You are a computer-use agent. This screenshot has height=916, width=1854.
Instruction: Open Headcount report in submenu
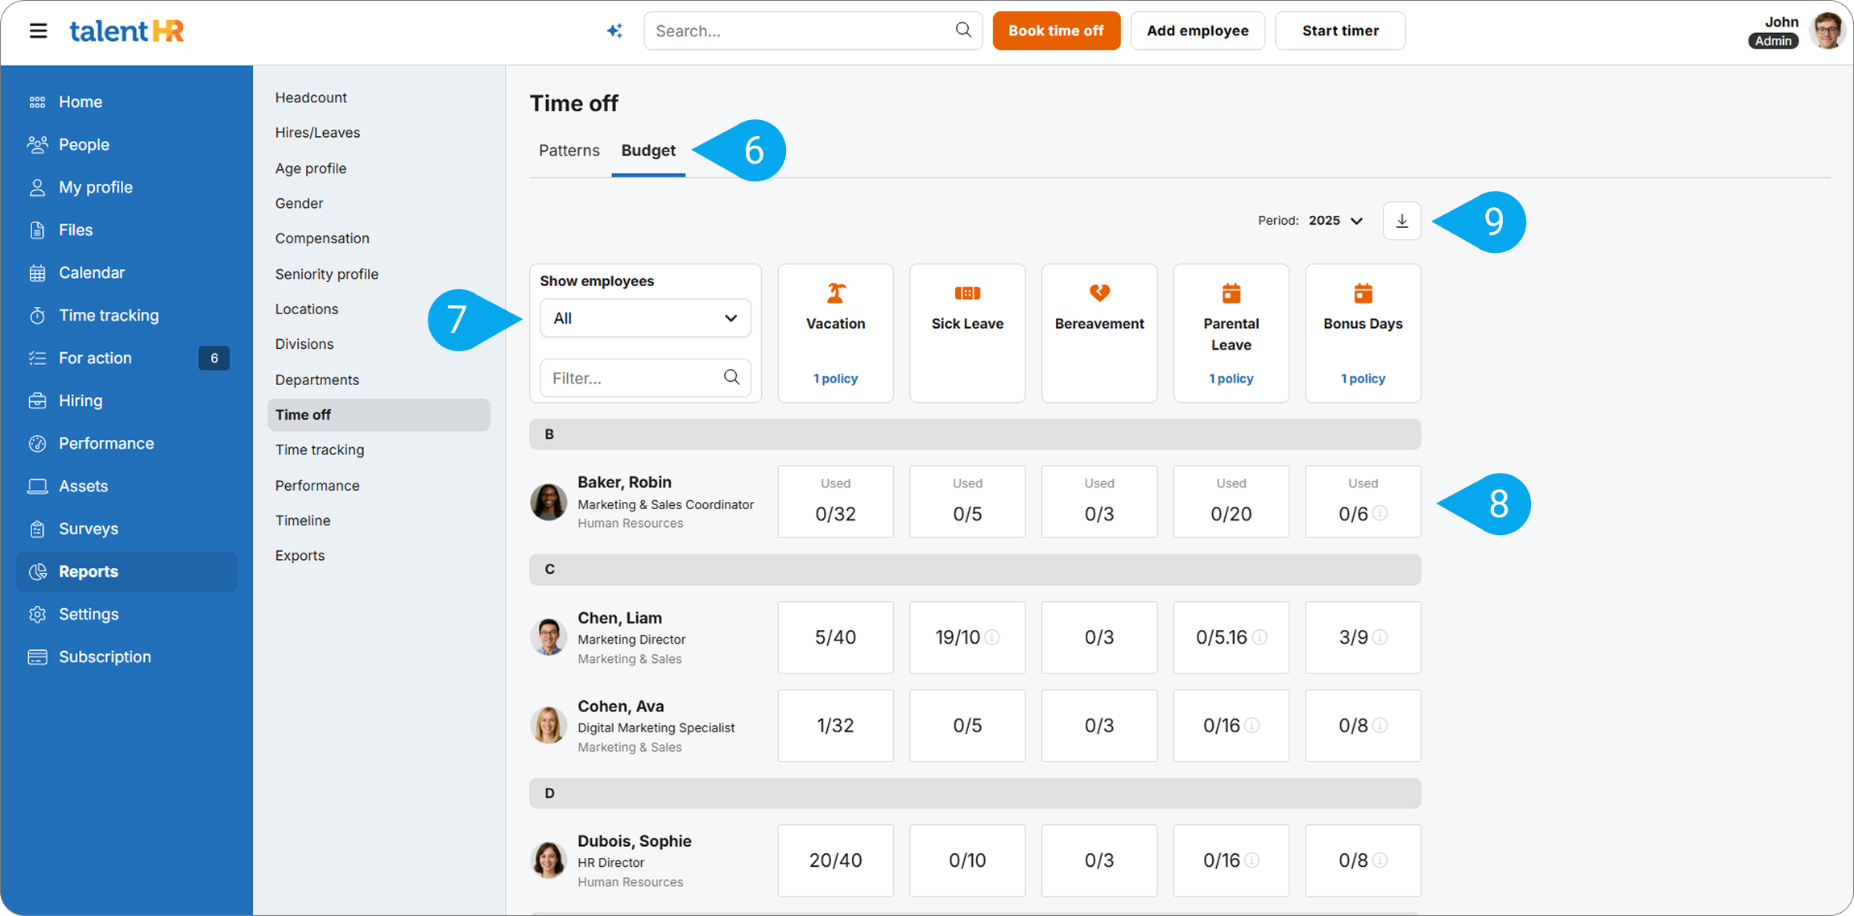311,97
